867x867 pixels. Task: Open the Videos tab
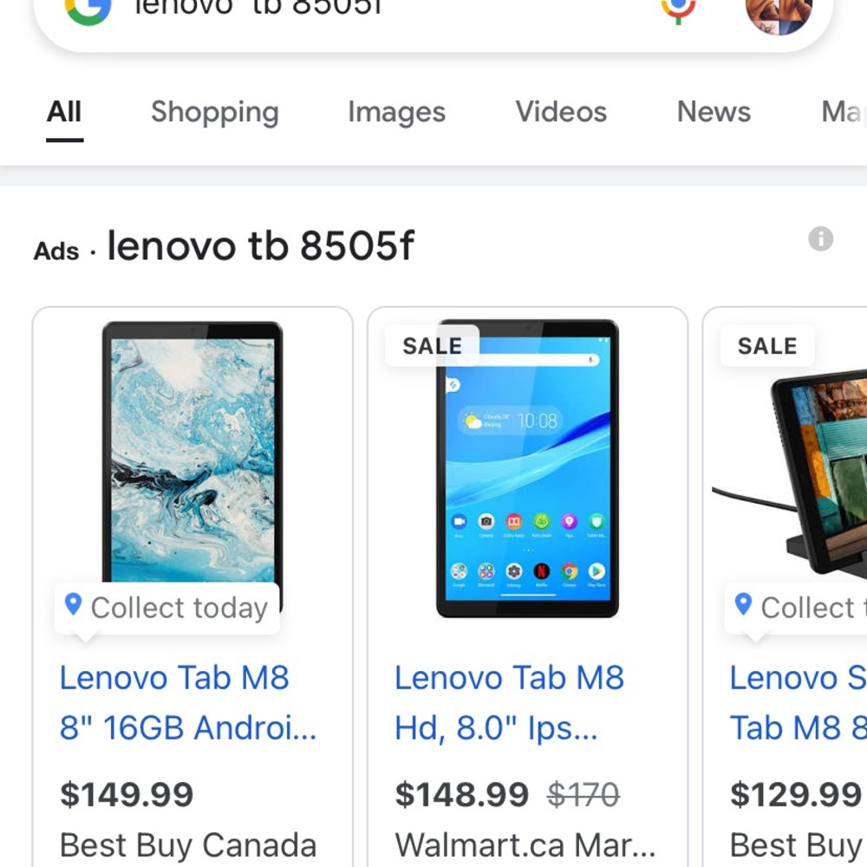pos(561,112)
